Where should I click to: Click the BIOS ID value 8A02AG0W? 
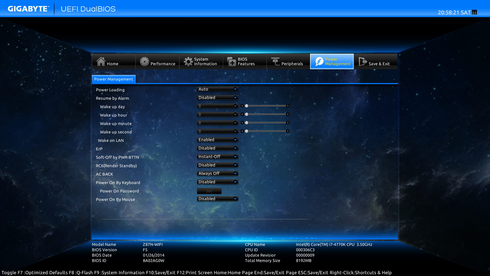(154, 261)
